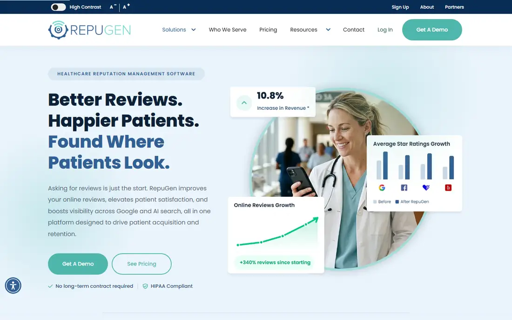
Task: Click the Log In link
Action: point(385,30)
